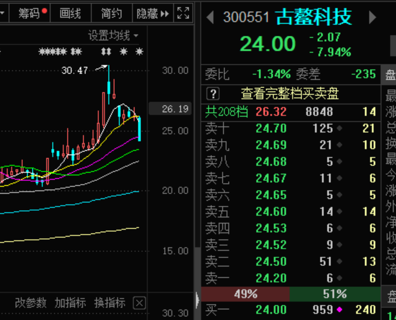Click the 委差 value -235
The image size is (396, 320).
(x=363, y=74)
